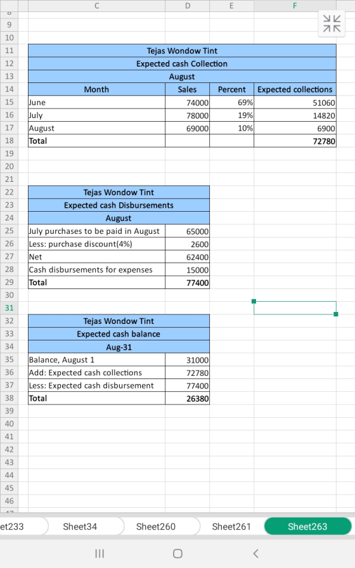
Task: Select cell with sales value 69000
Action: pos(187,128)
